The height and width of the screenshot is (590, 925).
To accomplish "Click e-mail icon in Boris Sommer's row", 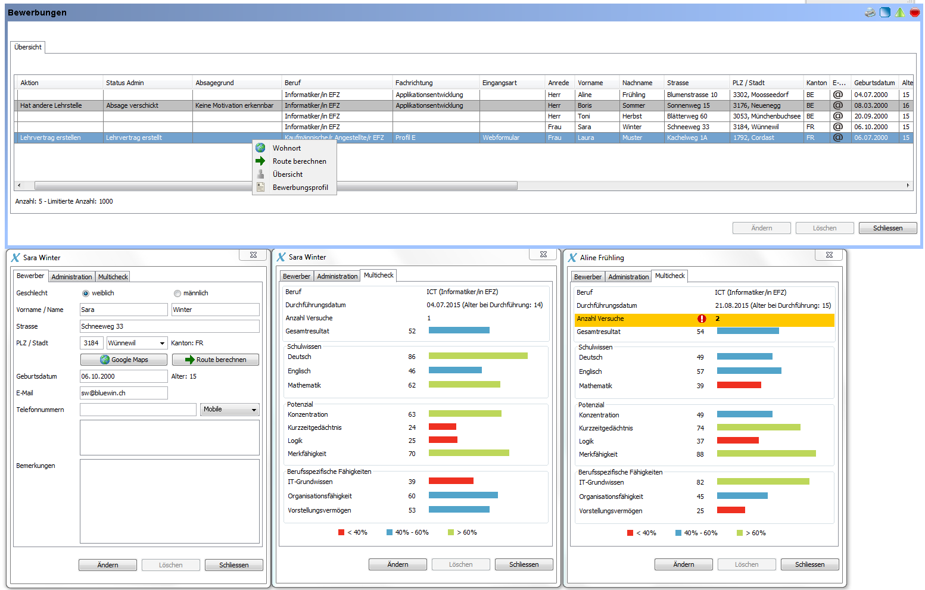I will [x=838, y=105].
